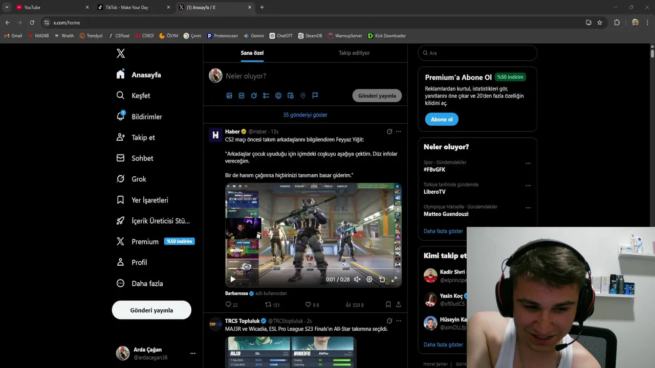The height and width of the screenshot is (368, 655).
Task: Open #FBvGFK trending topic
Action: (434, 170)
